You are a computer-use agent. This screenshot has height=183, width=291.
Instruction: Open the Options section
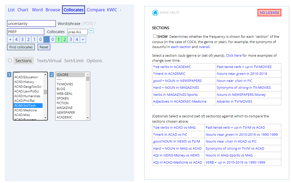tap(94, 61)
